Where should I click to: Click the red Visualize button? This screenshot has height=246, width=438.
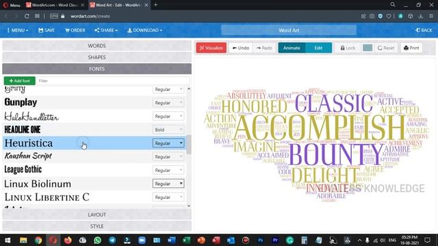coord(211,48)
